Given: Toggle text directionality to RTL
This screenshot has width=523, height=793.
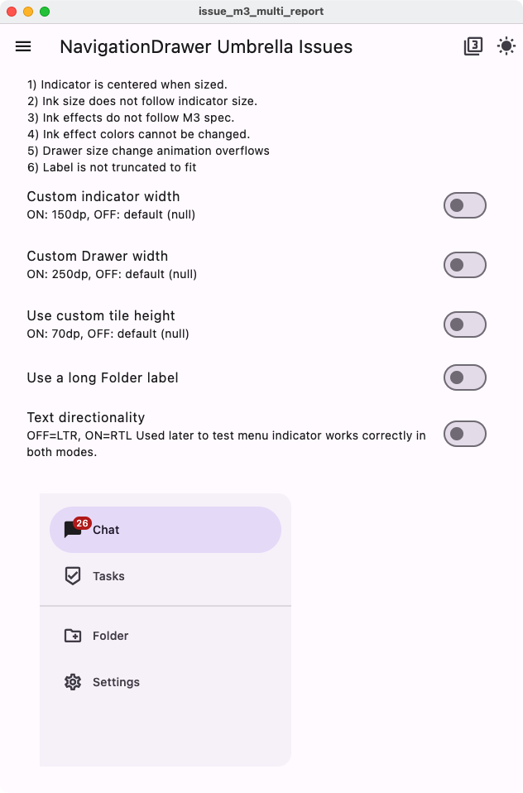Looking at the screenshot, I should [x=464, y=432].
